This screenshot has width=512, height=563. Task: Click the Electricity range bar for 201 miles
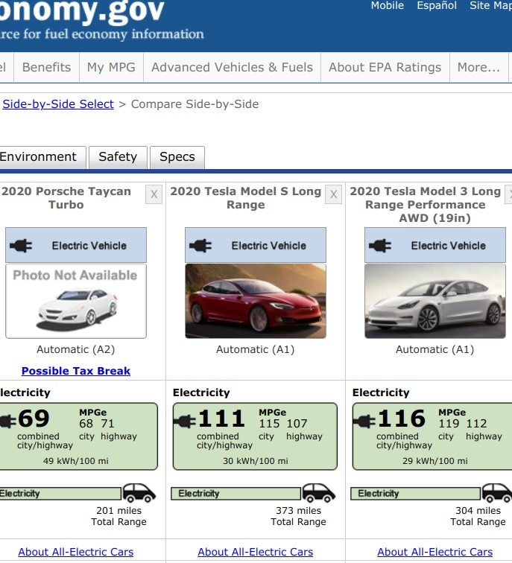click(x=60, y=493)
